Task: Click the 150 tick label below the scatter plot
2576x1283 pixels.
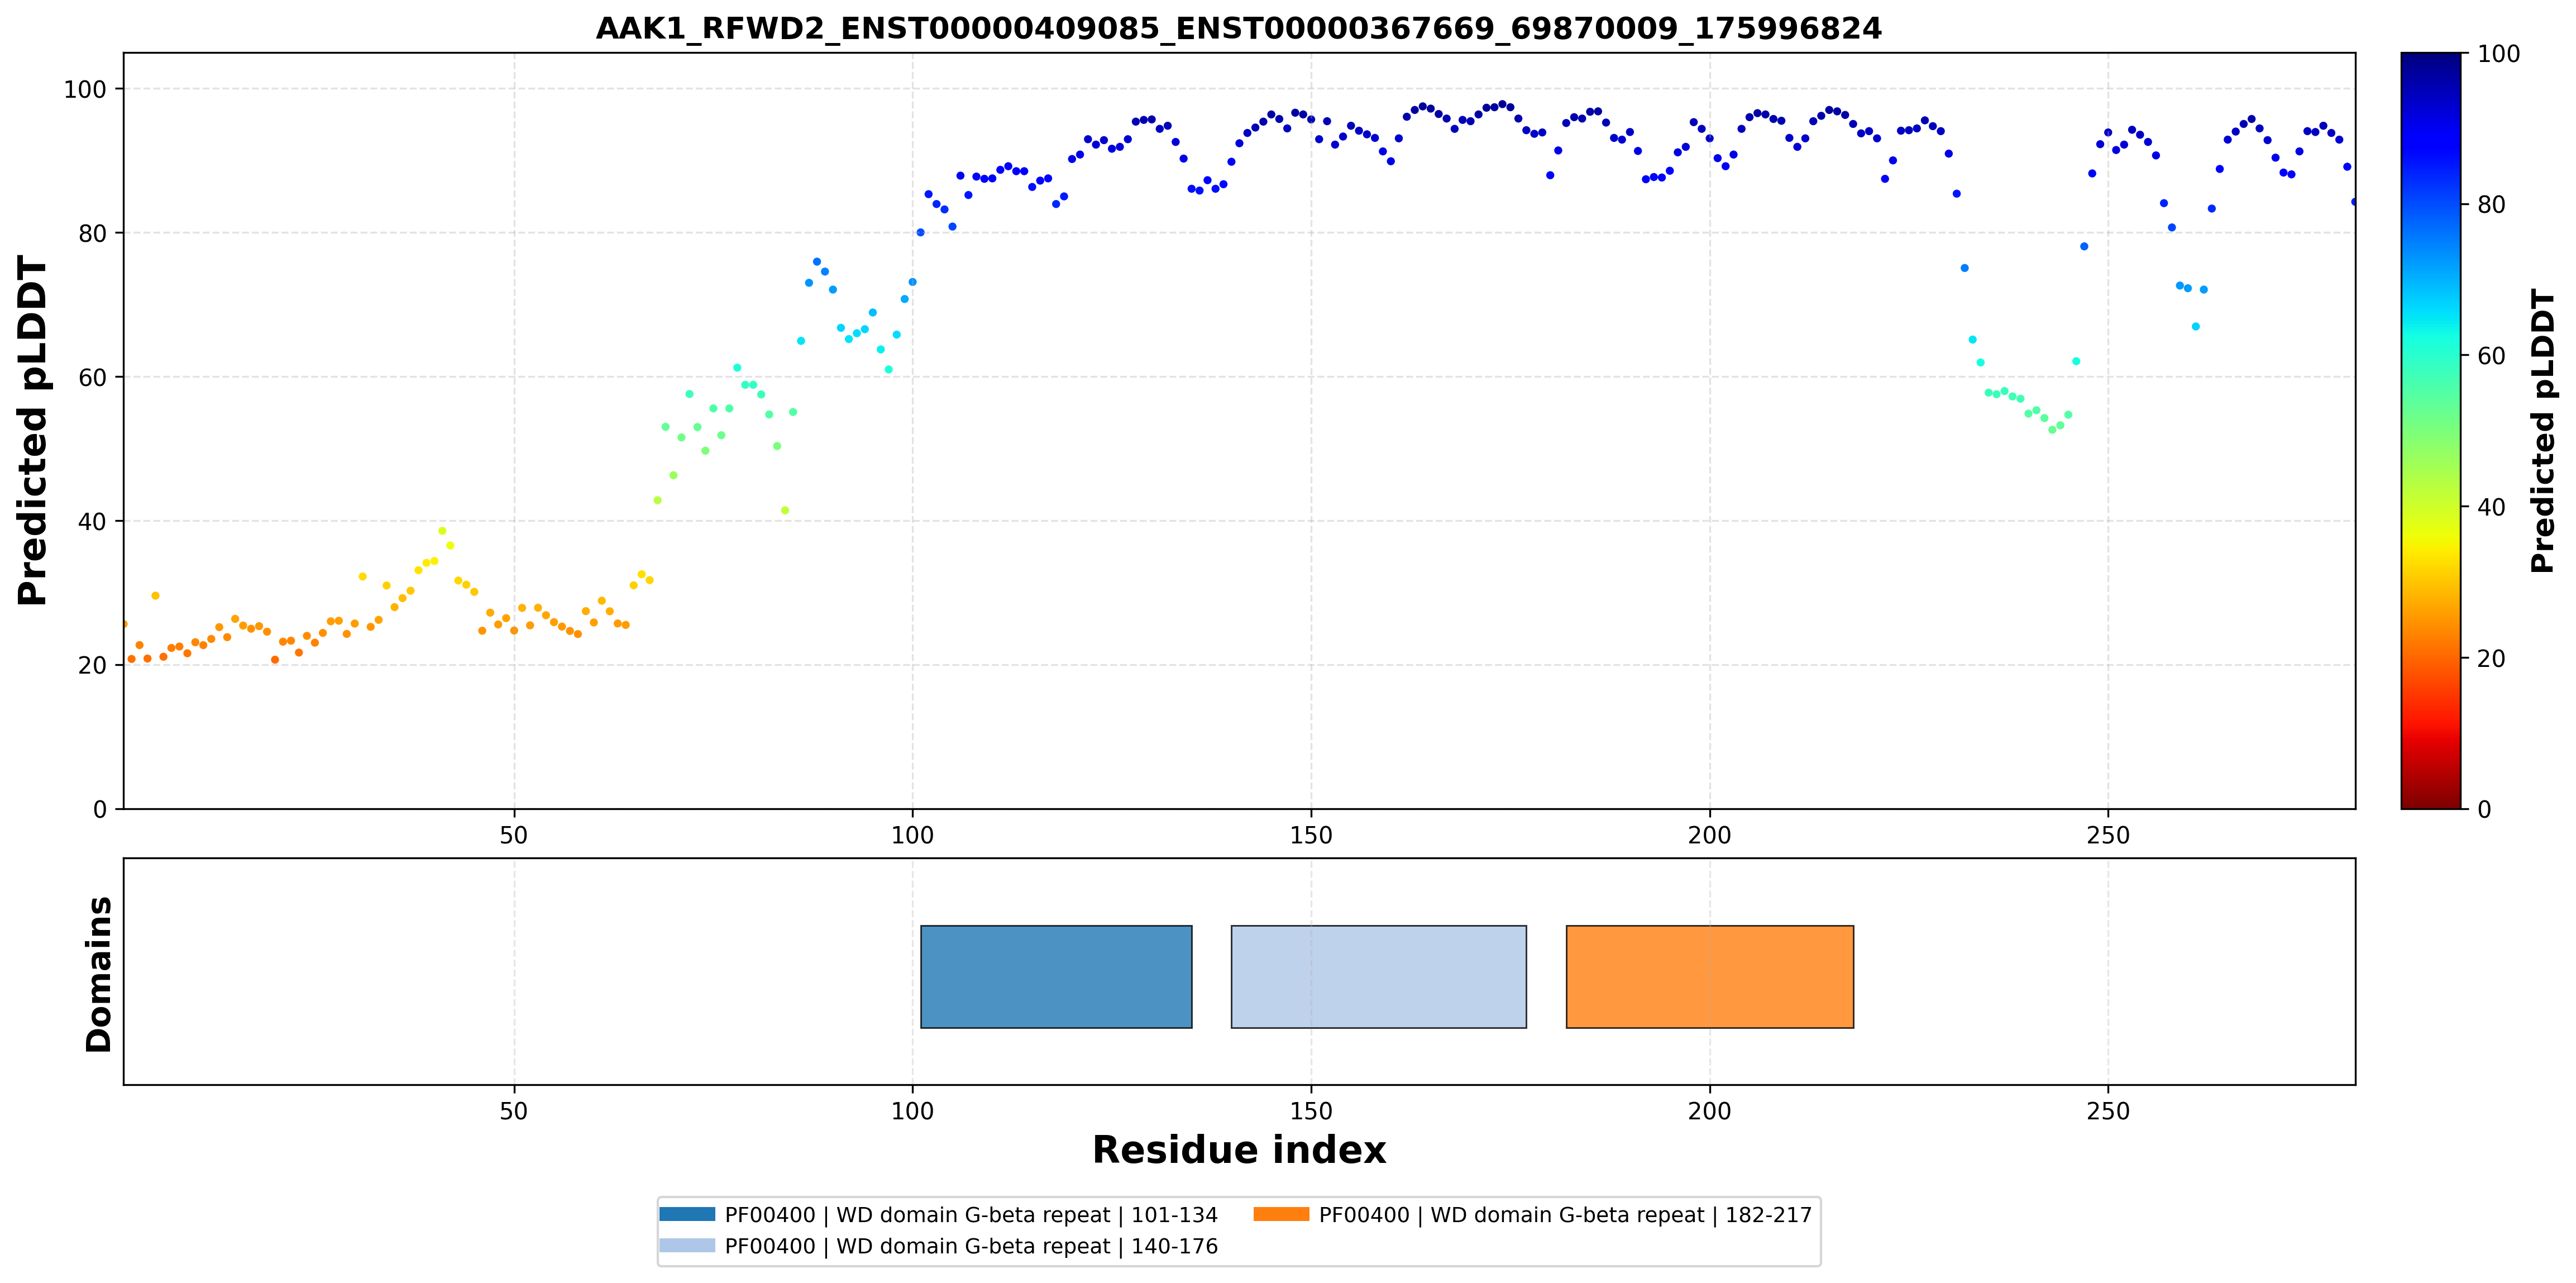Action: (x=1311, y=835)
